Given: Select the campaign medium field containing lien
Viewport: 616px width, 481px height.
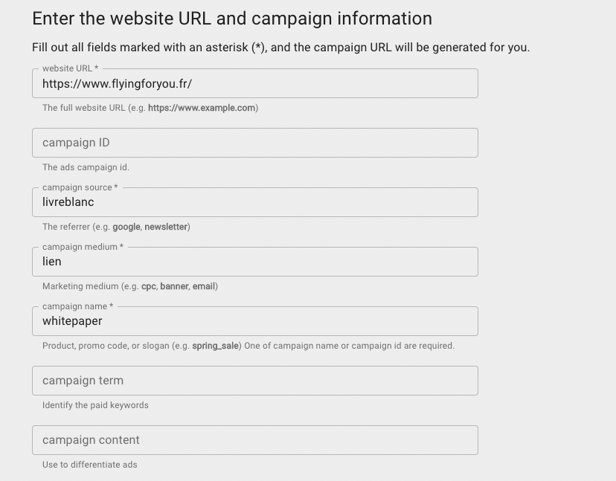Looking at the screenshot, I should tap(254, 262).
